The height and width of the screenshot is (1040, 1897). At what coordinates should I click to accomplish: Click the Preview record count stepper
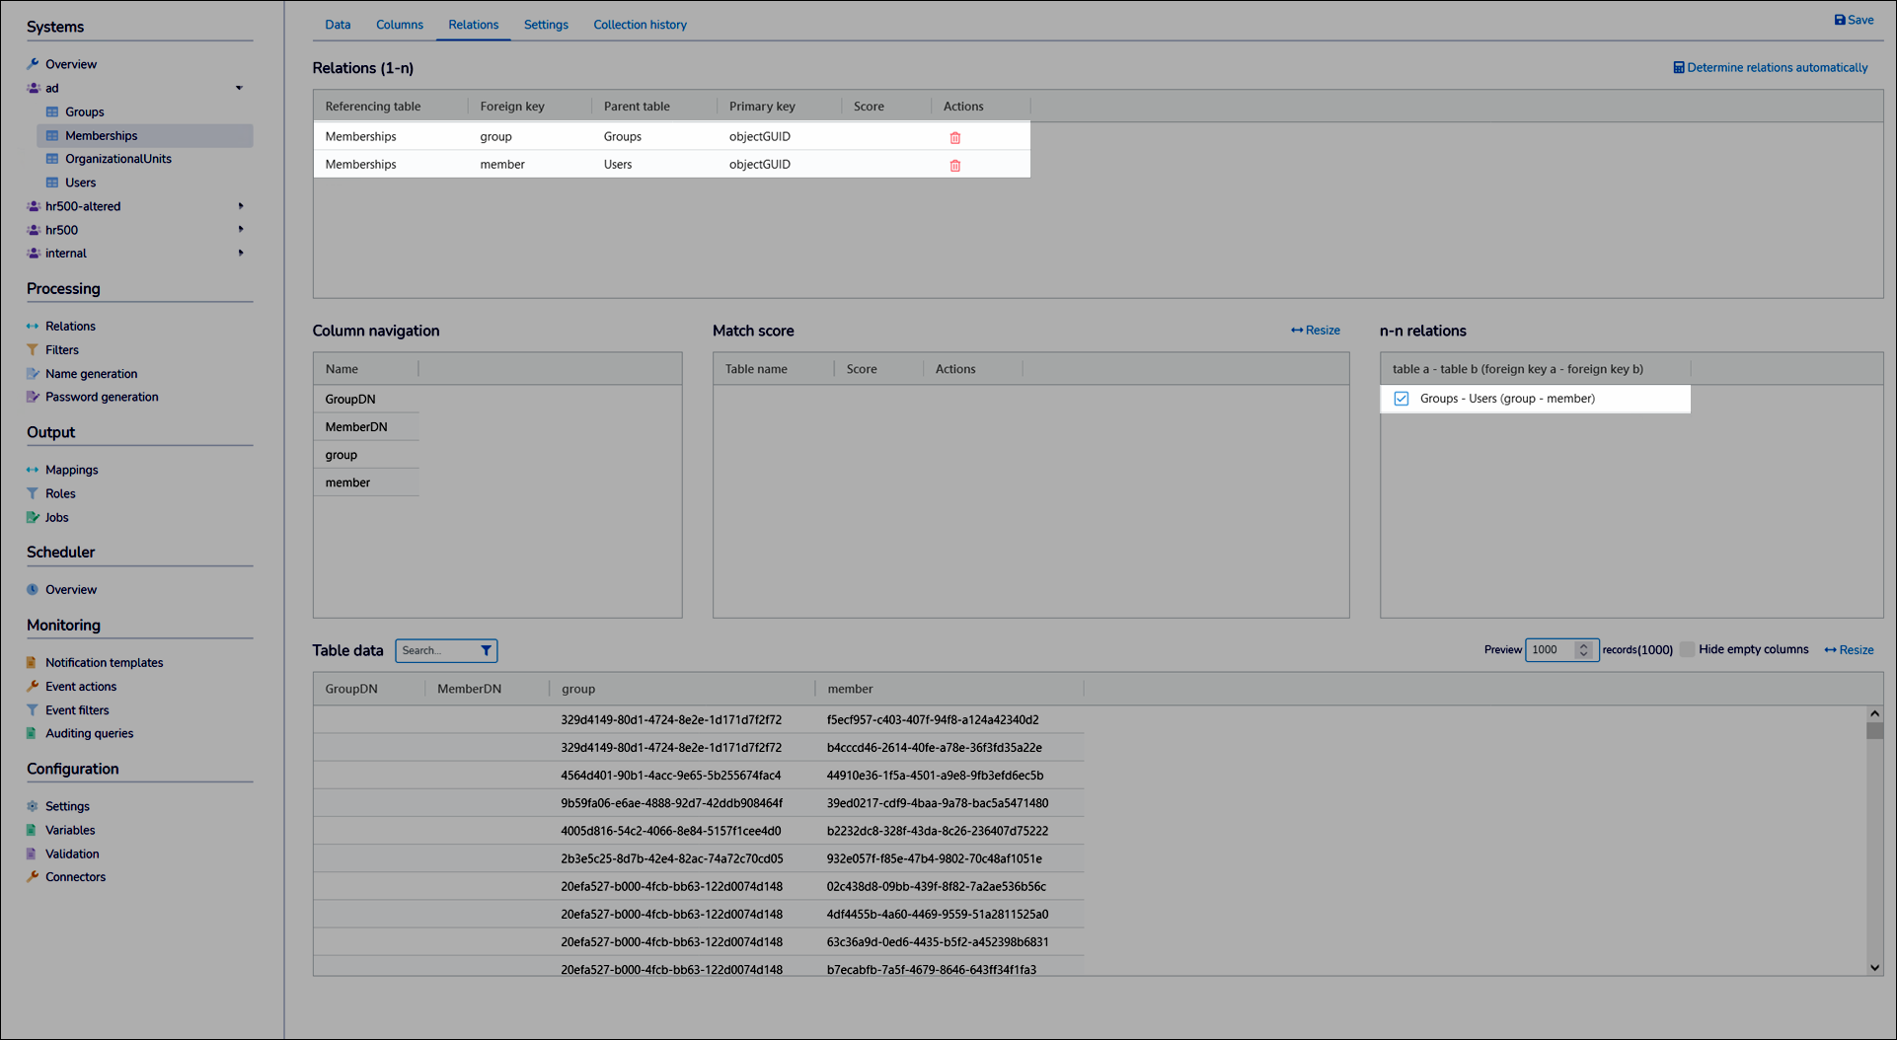[x=1583, y=649]
